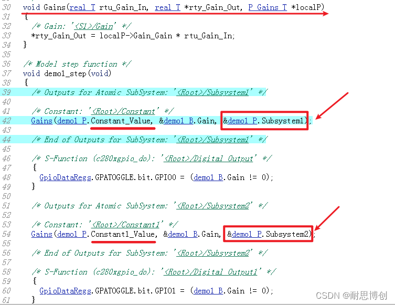Click line number 37 in gutter

(6, 73)
